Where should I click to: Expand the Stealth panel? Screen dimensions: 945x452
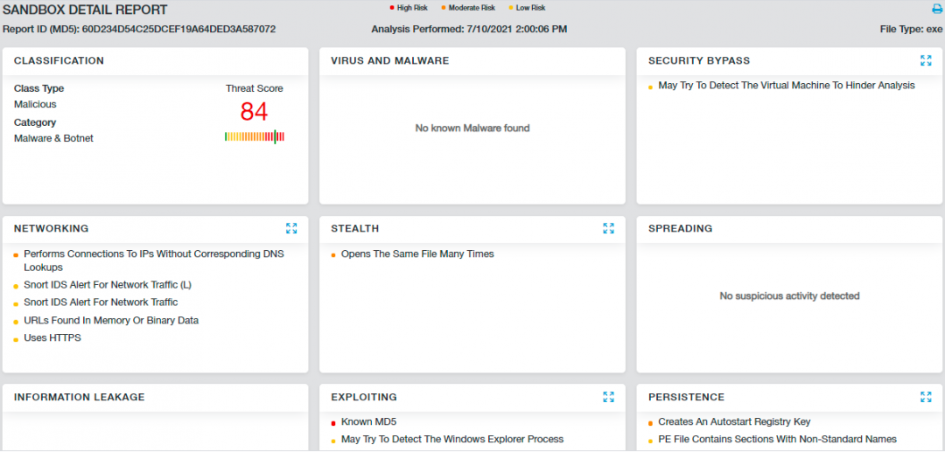[608, 228]
